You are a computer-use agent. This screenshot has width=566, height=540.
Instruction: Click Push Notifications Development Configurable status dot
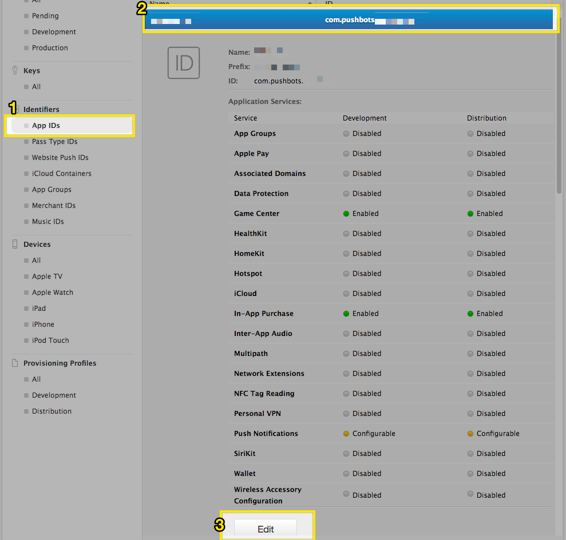click(x=346, y=434)
